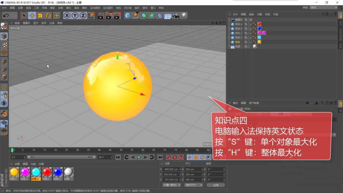The width and height of the screenshot is (343, 193).
Task: Click the cyan material tag on 球体.1
Action: click(259, 37)
